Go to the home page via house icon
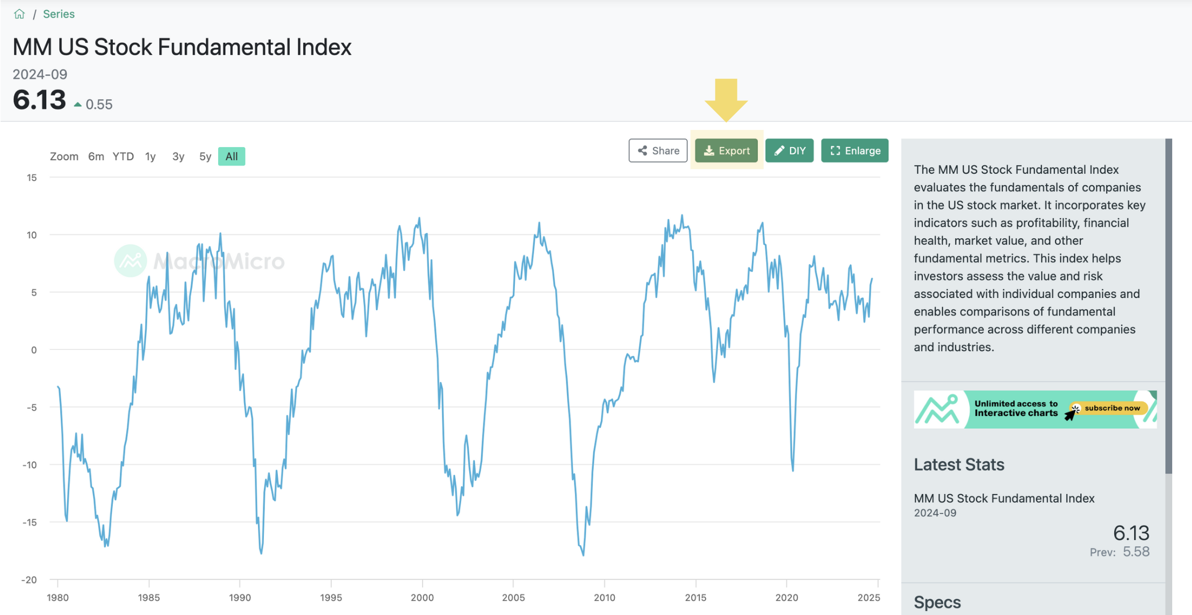This screenshot has height=615, width=1192. click(19, 14)
